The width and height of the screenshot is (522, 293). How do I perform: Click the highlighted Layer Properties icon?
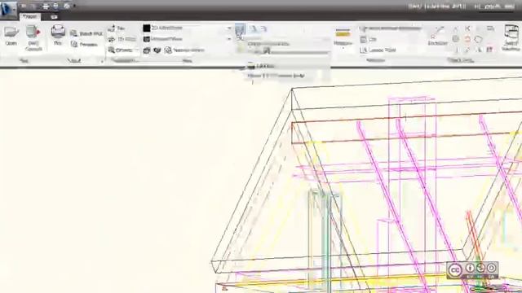pyautogui.click(x=240, y=30)
